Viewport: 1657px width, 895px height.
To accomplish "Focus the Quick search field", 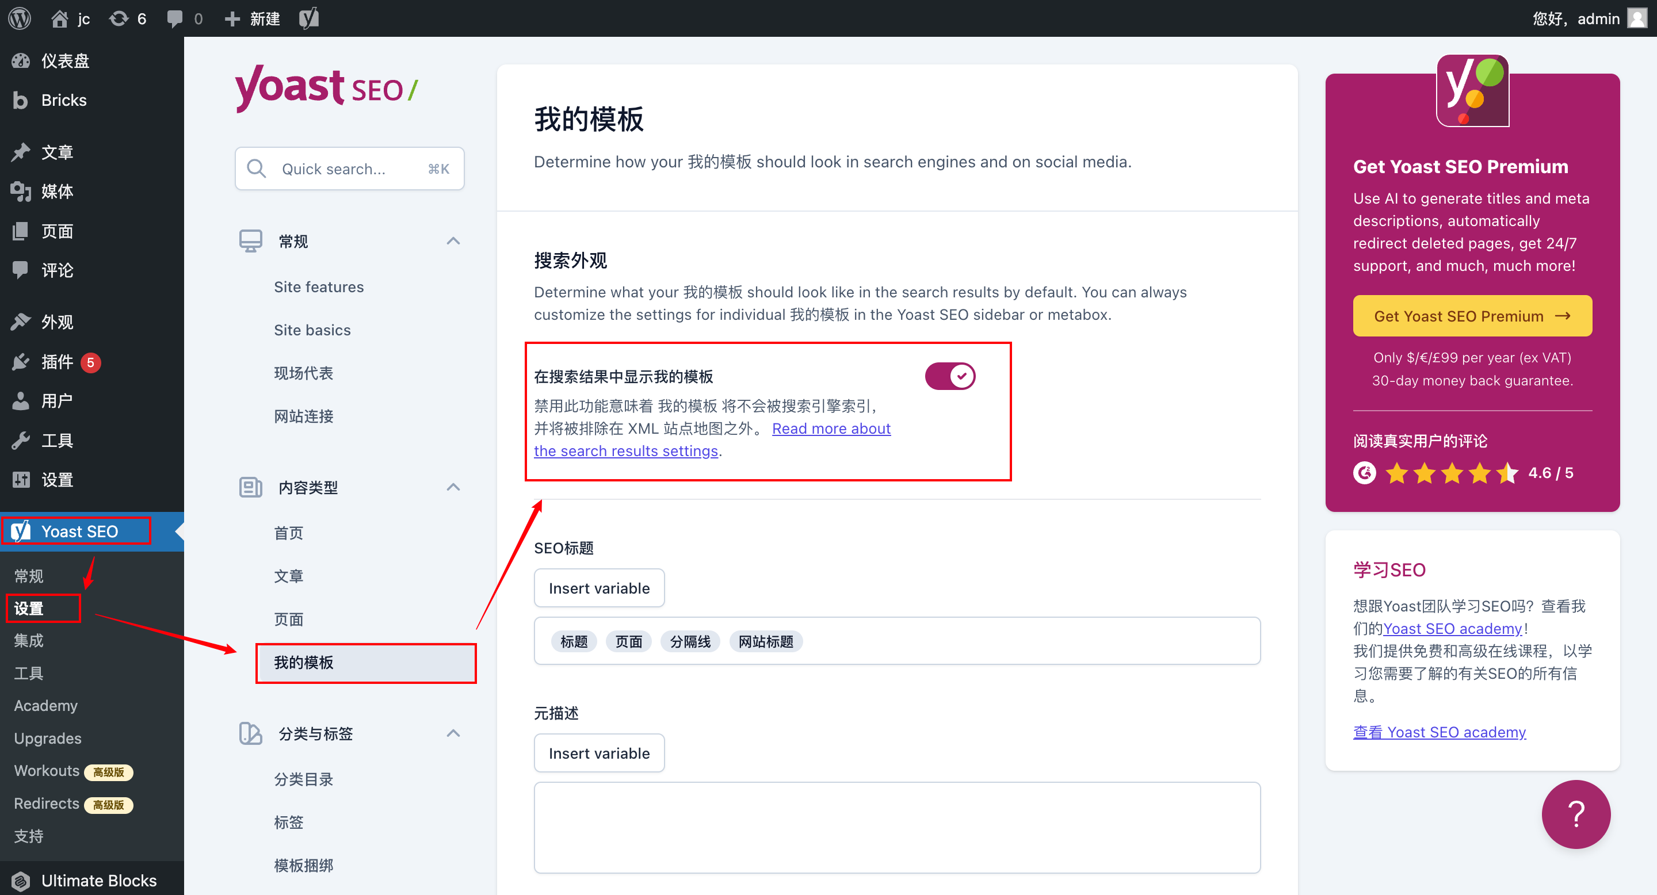I will (349, 169).
